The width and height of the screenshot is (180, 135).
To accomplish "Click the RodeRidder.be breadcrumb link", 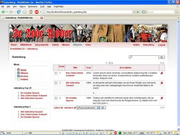I will pos(17,49).
